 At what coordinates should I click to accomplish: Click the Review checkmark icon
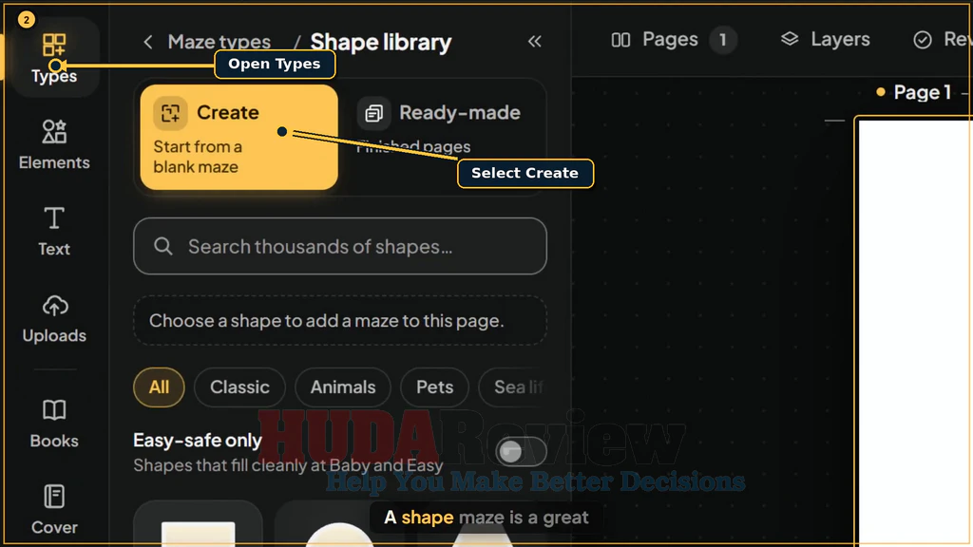point(922,40)
